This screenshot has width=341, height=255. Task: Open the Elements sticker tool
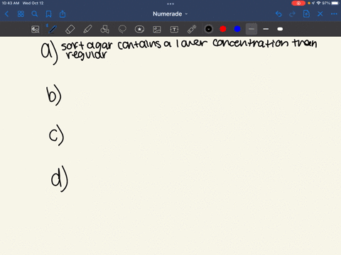pyautogui.click(x=139, y=29)
